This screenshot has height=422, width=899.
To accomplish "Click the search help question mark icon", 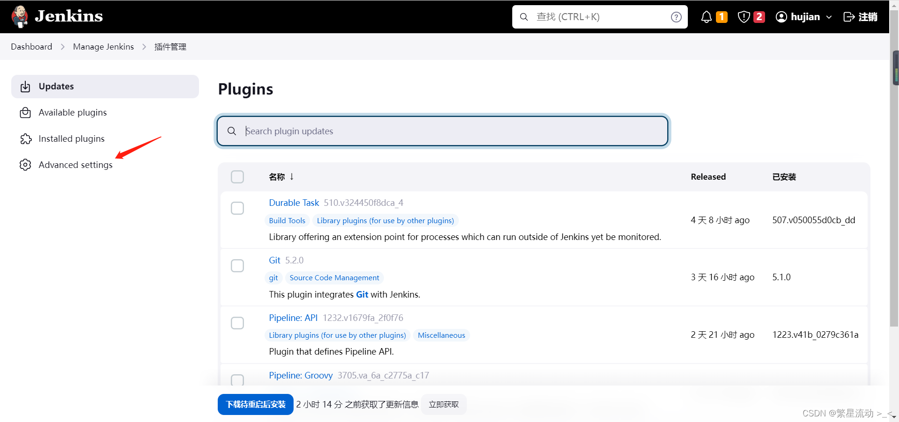I will 676,17.
